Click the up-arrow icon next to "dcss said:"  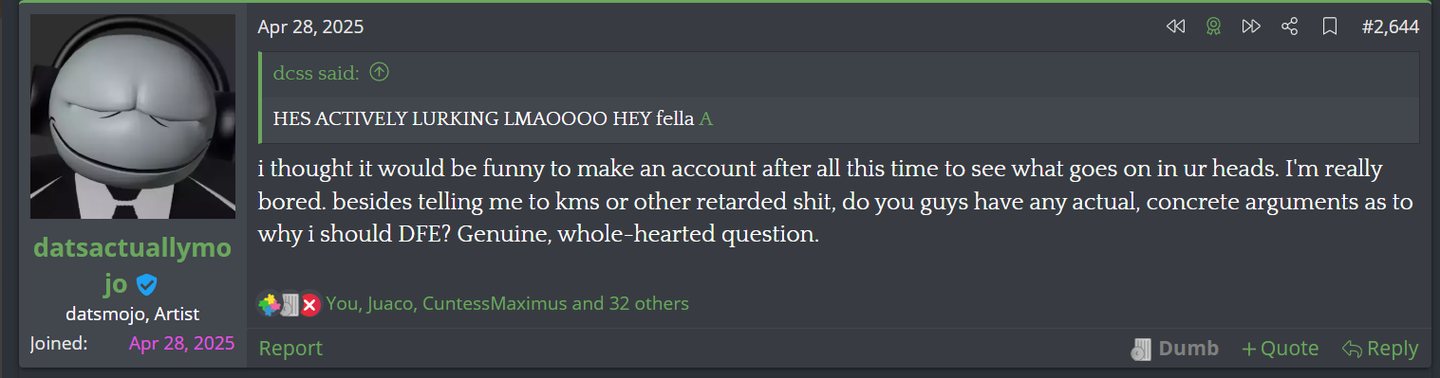380,71
